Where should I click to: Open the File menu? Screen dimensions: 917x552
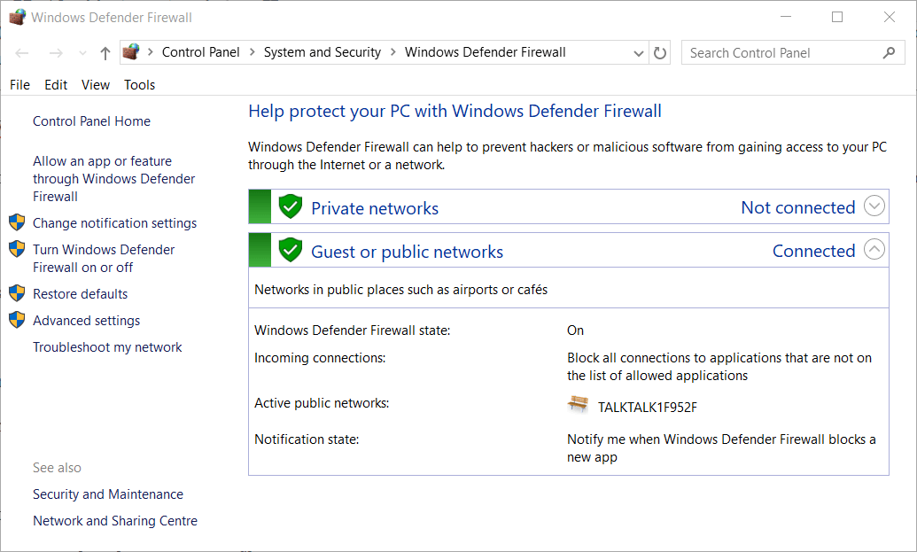coord(19,85)
